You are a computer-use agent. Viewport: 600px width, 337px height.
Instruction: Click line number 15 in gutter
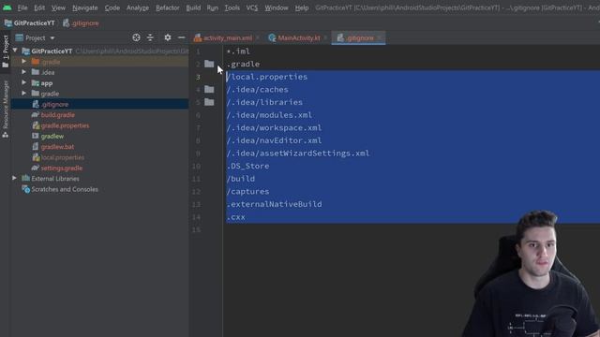click(x=196, y=229)
